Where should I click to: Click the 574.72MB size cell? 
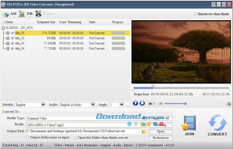click(x=49, y=33)
